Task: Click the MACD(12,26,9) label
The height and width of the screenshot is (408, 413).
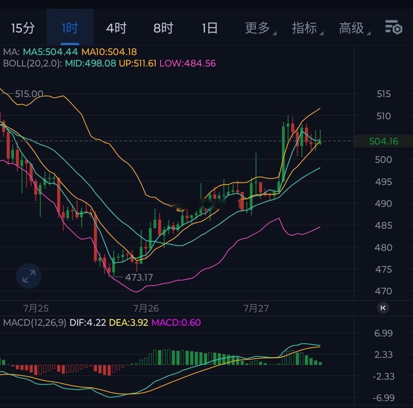Action: [x=35, y=322]
